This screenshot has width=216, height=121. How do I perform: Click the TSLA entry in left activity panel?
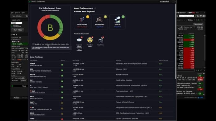click(24, 86)
